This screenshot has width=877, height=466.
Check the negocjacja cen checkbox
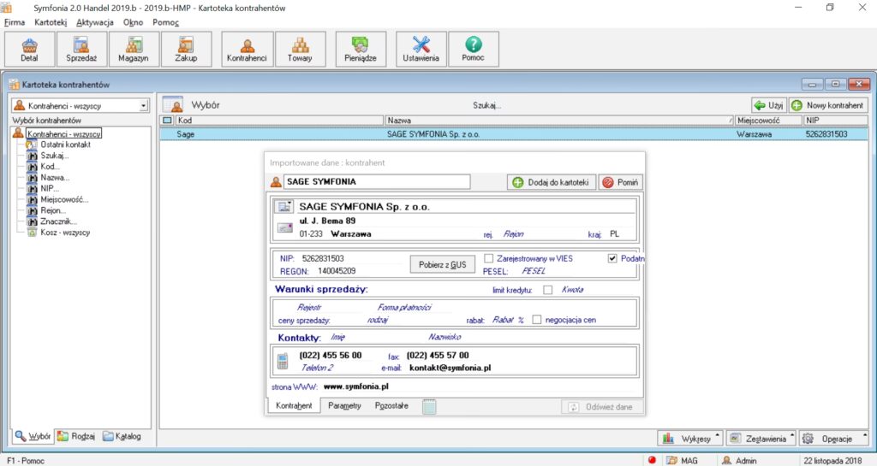(536, 320)
